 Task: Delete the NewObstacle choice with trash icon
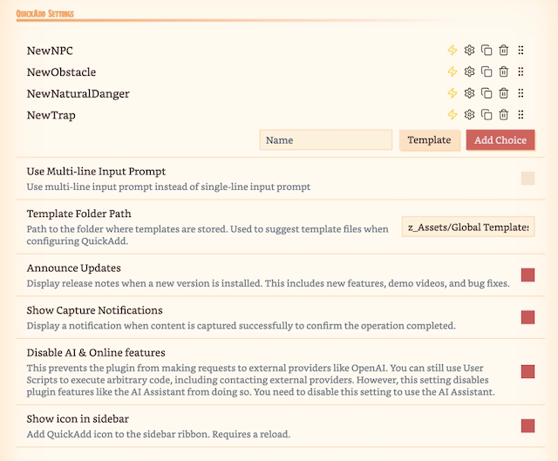[x=504, y=71]
